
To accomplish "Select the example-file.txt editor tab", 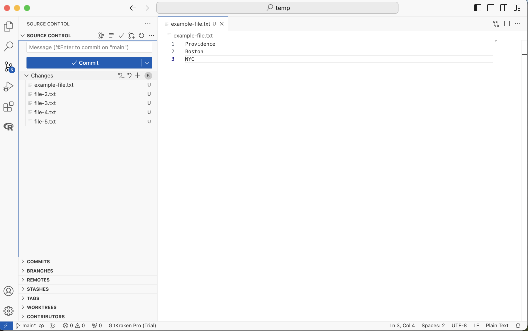I will [190, 24].
